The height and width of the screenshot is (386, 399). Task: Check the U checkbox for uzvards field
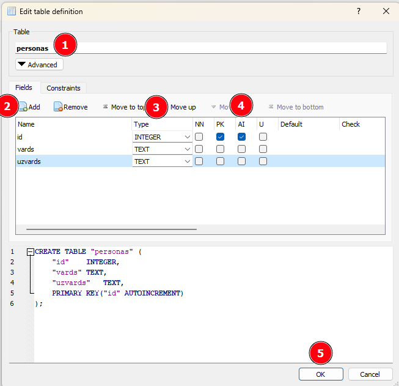(x=263, y=161)
